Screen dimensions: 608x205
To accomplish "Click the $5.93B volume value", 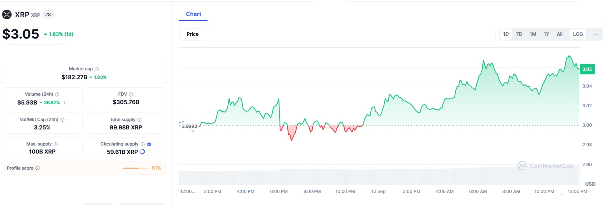I will [27, 102].
